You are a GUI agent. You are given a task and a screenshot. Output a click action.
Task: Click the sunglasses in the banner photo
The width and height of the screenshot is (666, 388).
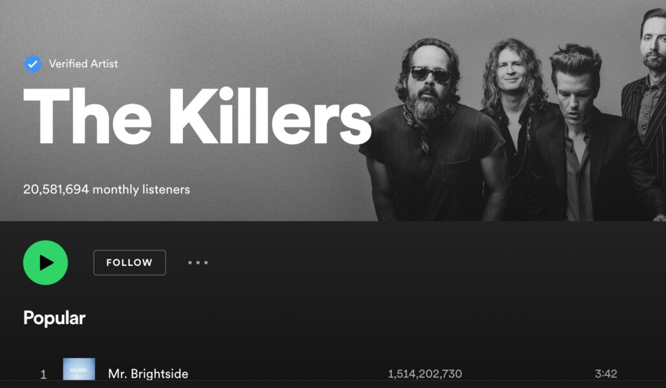(x=430, y=74)
